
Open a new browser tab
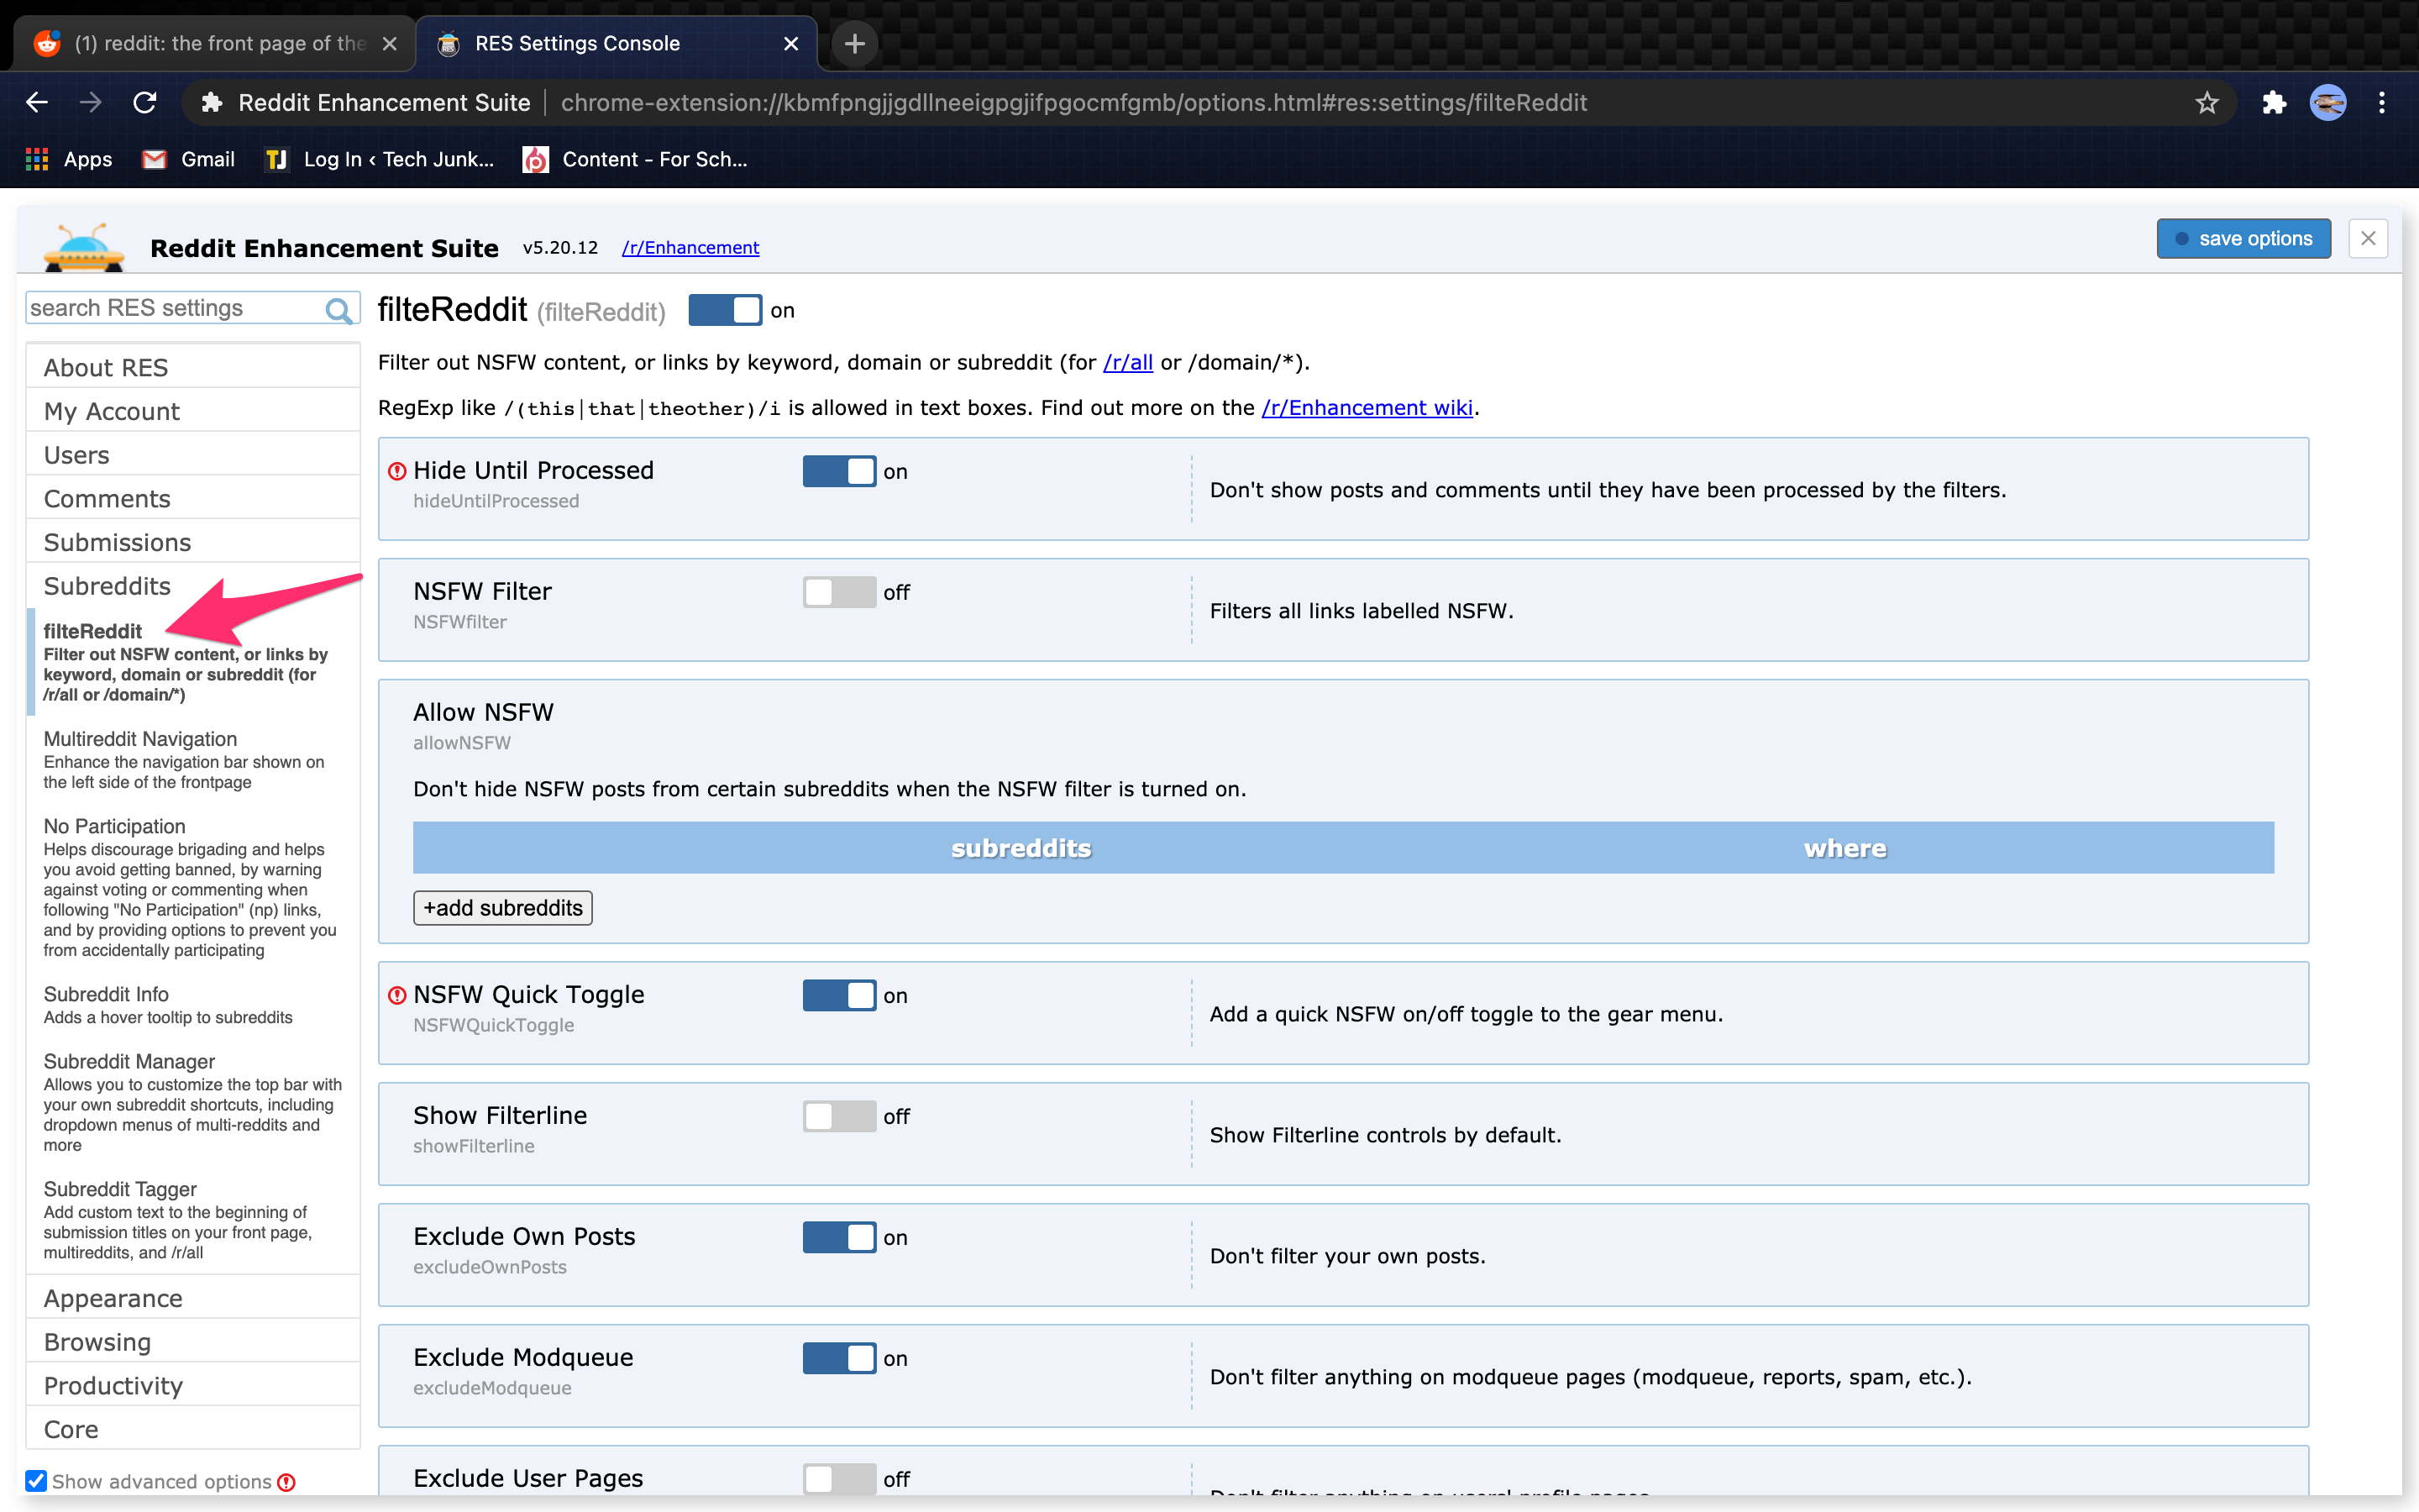pos(855,44)
